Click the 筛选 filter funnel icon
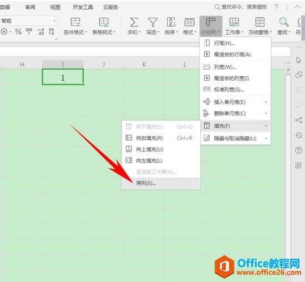305x282 pixels. pyautogui.click(x=152, y=22)
